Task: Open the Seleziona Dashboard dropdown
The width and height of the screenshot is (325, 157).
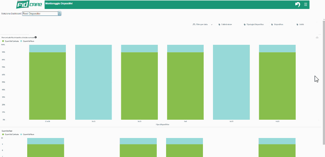Action: pos(60,14)
